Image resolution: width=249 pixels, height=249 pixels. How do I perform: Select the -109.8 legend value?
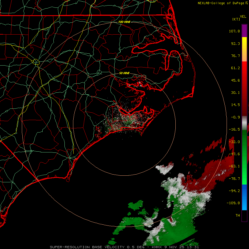233,203
